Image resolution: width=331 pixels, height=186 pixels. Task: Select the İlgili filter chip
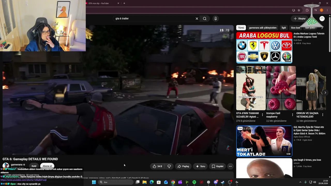tap(284, 28)
